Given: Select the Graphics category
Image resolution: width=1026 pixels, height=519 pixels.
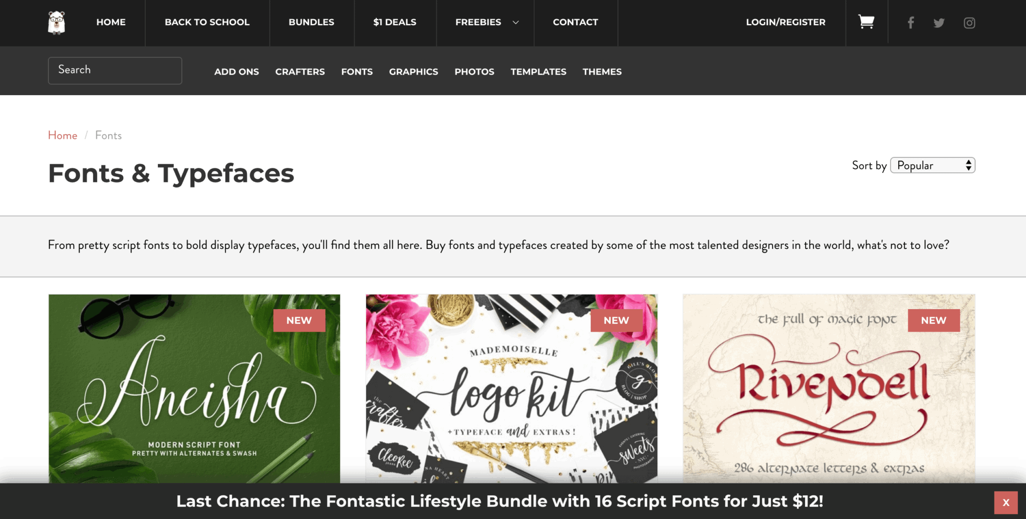Looking at the screenshot, I should tap(413, 72).
